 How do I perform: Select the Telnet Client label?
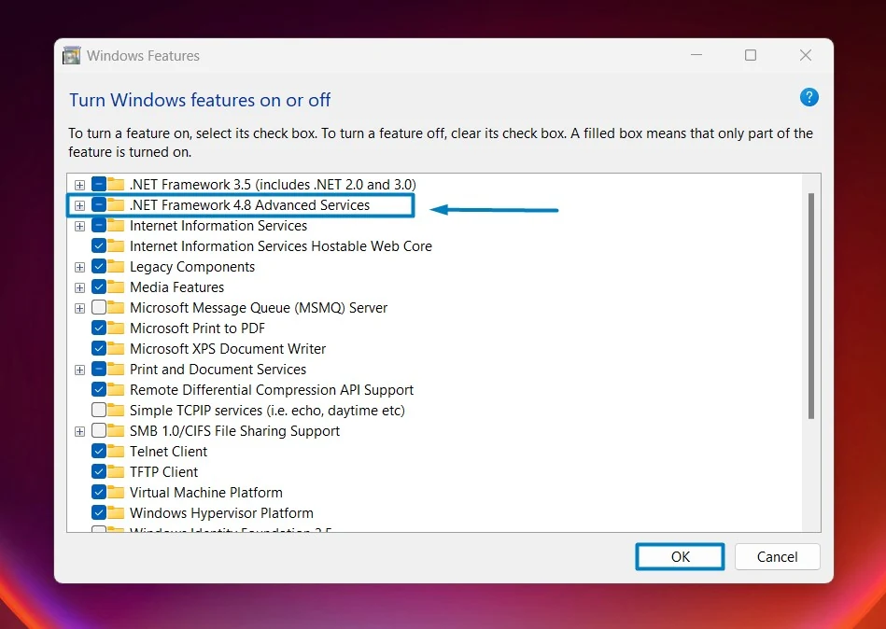[168, 452]
